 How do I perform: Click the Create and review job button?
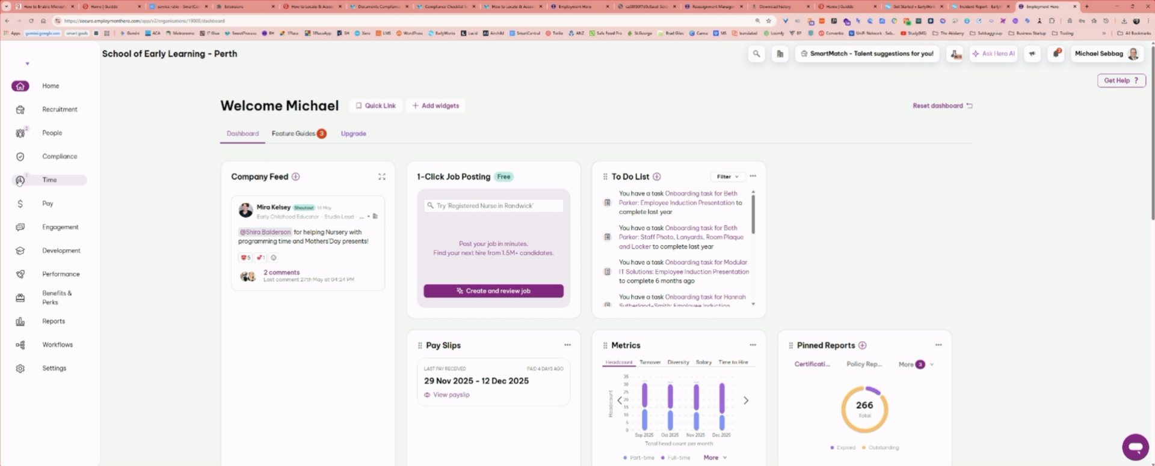(493, 291)
